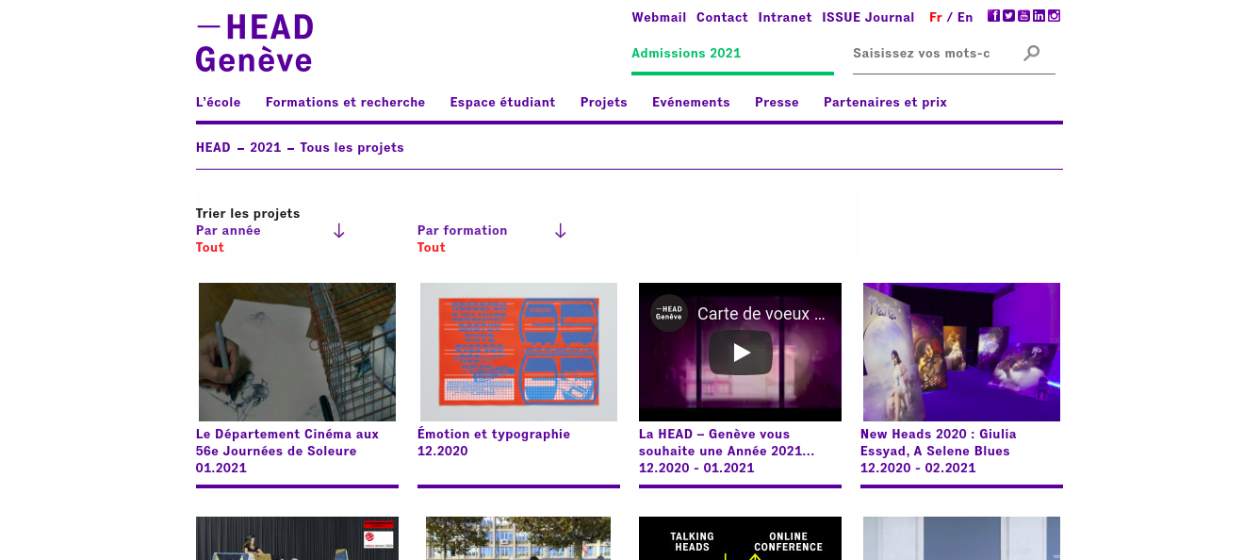This screenshot has height=560, width=1260.
Task: Open the ISSUE Journal link
Action: coord(868,17)
